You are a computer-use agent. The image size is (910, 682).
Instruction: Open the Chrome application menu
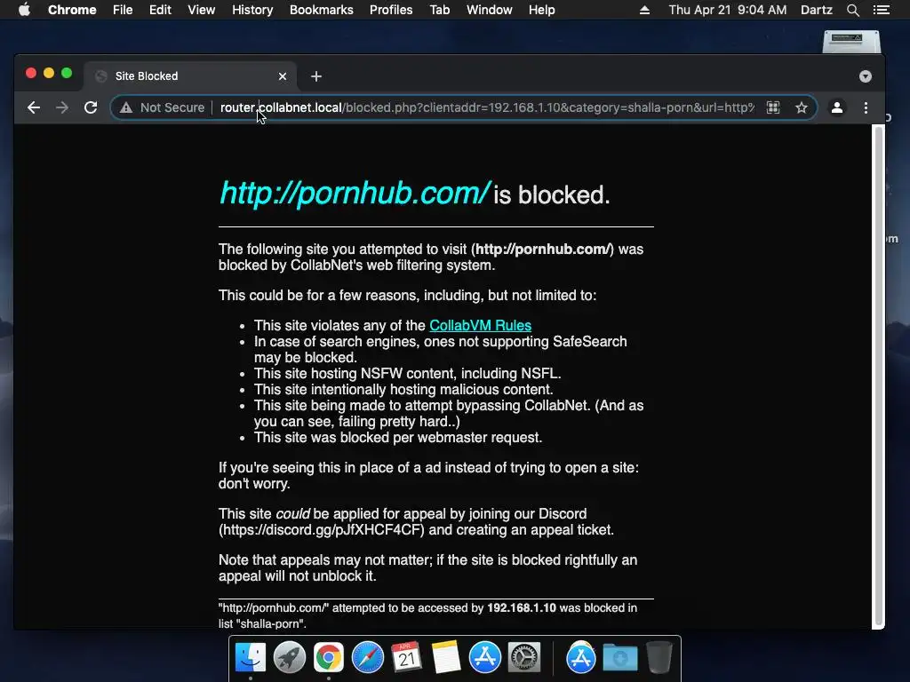[72, 10]
